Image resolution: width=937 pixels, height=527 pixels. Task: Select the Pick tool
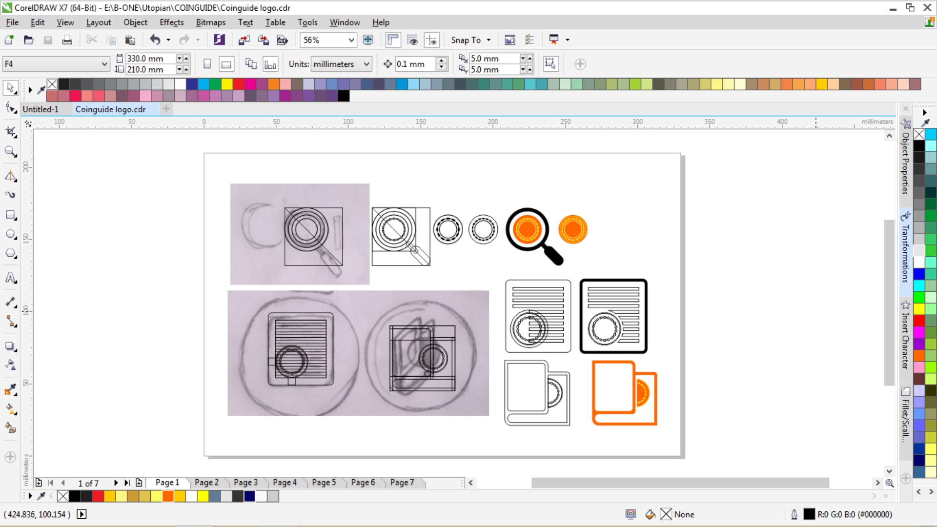[10, 88]
